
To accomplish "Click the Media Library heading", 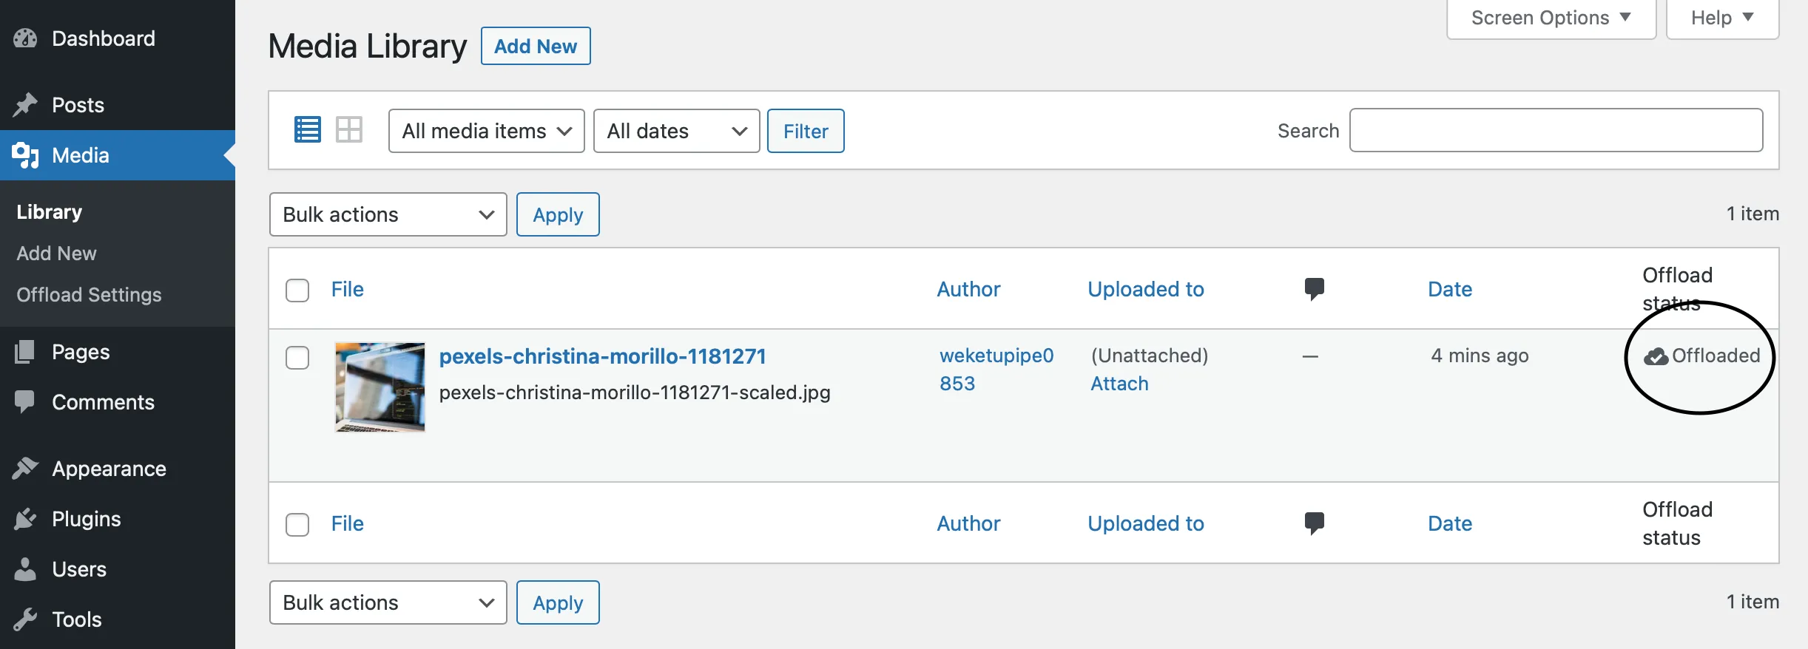I will click(x=368, y=46).
